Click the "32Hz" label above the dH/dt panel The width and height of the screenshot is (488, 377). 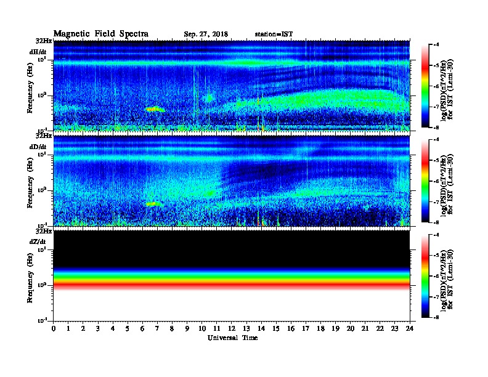tap(44, 41)
